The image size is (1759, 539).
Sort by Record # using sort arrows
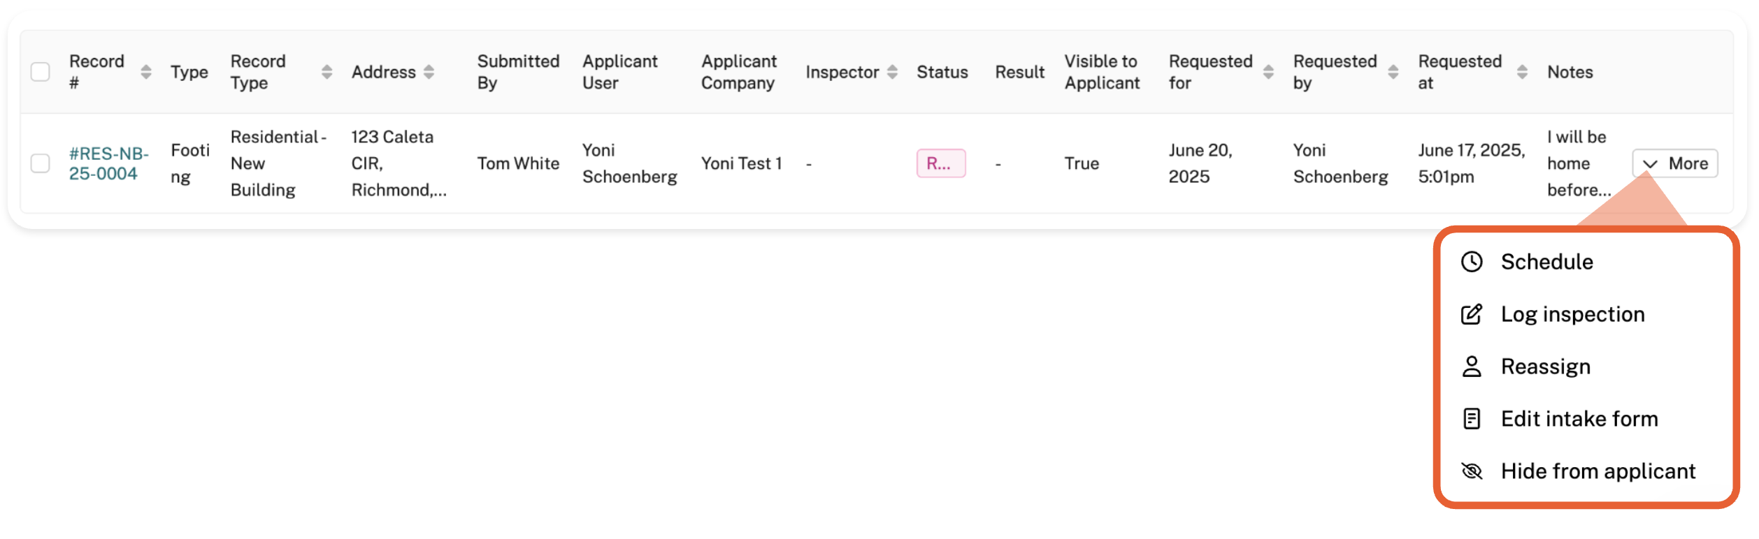145,72
